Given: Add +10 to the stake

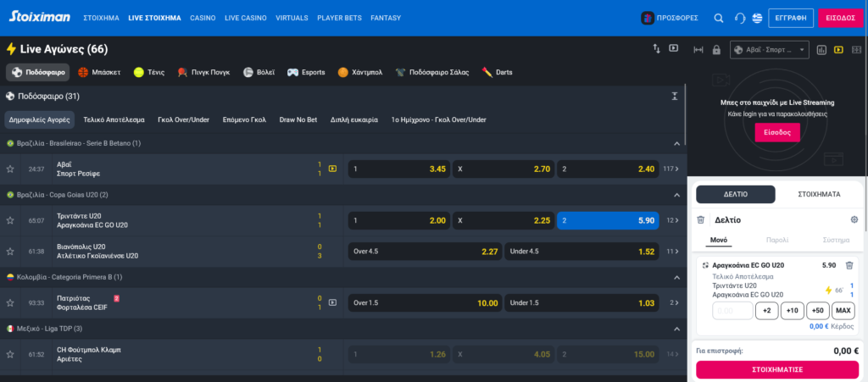Looking at the screenshot, I should (x=793, y=311).
